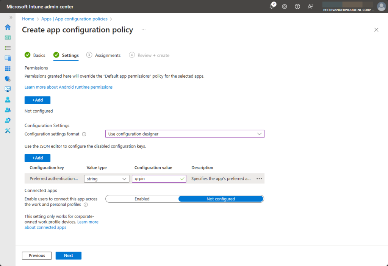Open notifications bell icon

coord(272,6)
